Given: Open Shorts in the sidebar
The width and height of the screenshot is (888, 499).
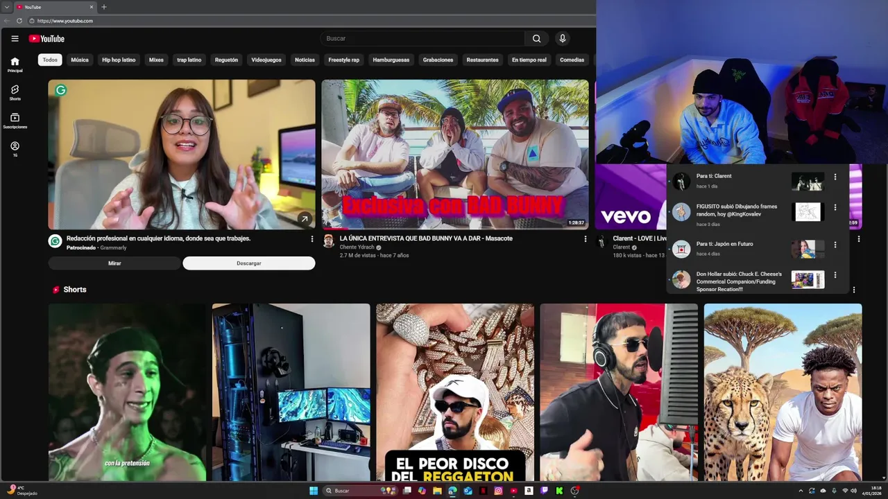Looking at the screenshot, I should click(x=15, y=93).
